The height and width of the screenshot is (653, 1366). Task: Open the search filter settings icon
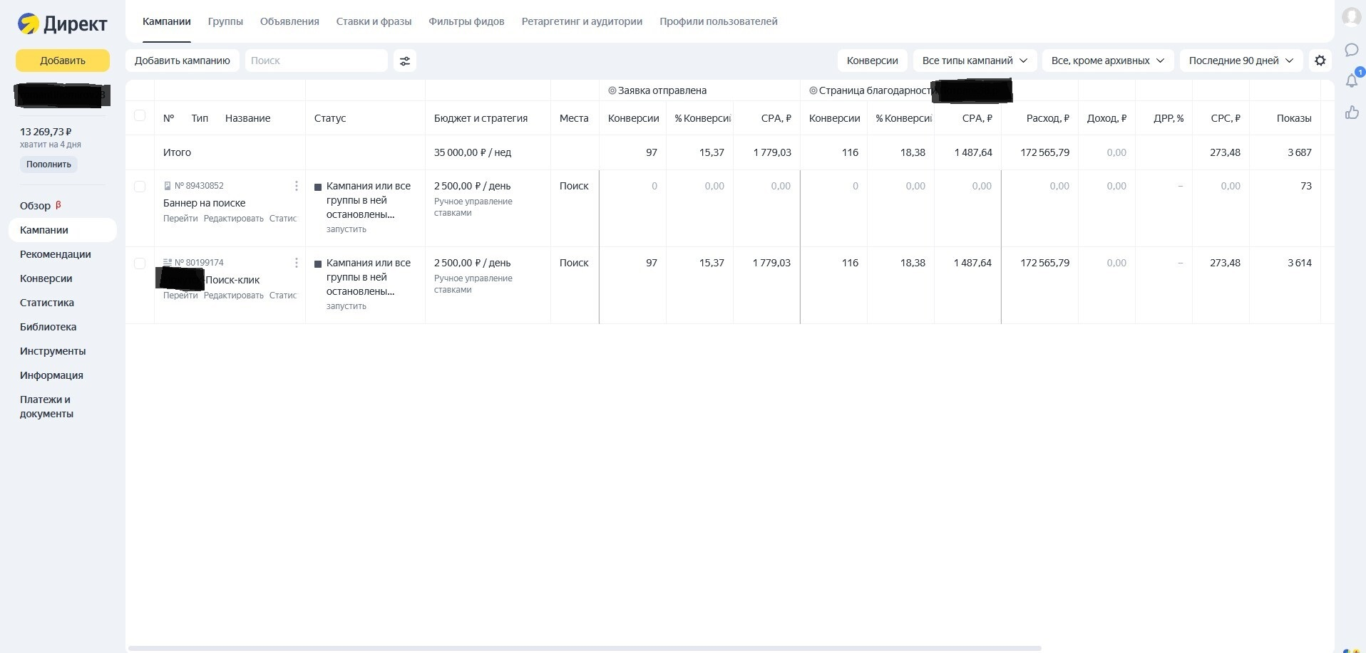405,61
